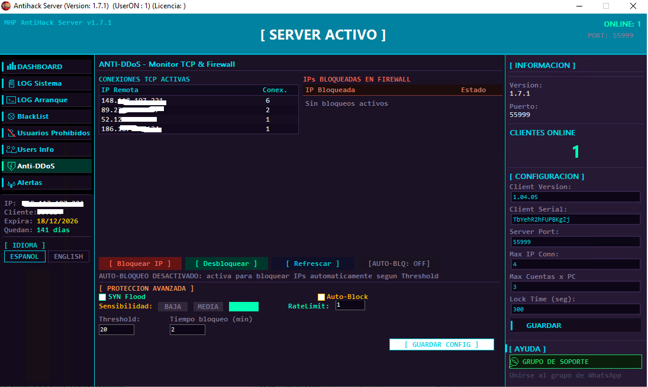Switch language to ENGLISH

coord(69,256)
